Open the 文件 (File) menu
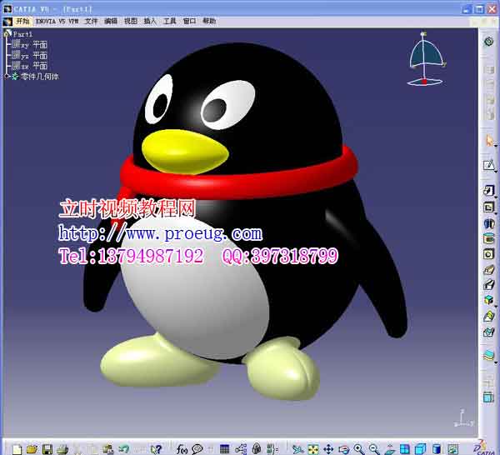This screenshot has height=455, width=500. [x=91, y=21]
